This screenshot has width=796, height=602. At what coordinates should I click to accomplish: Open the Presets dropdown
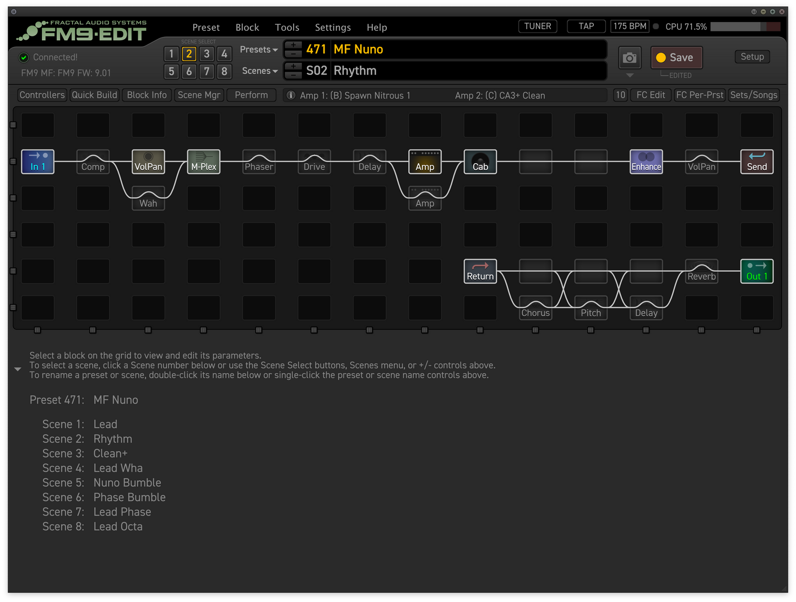coord(258,50)
